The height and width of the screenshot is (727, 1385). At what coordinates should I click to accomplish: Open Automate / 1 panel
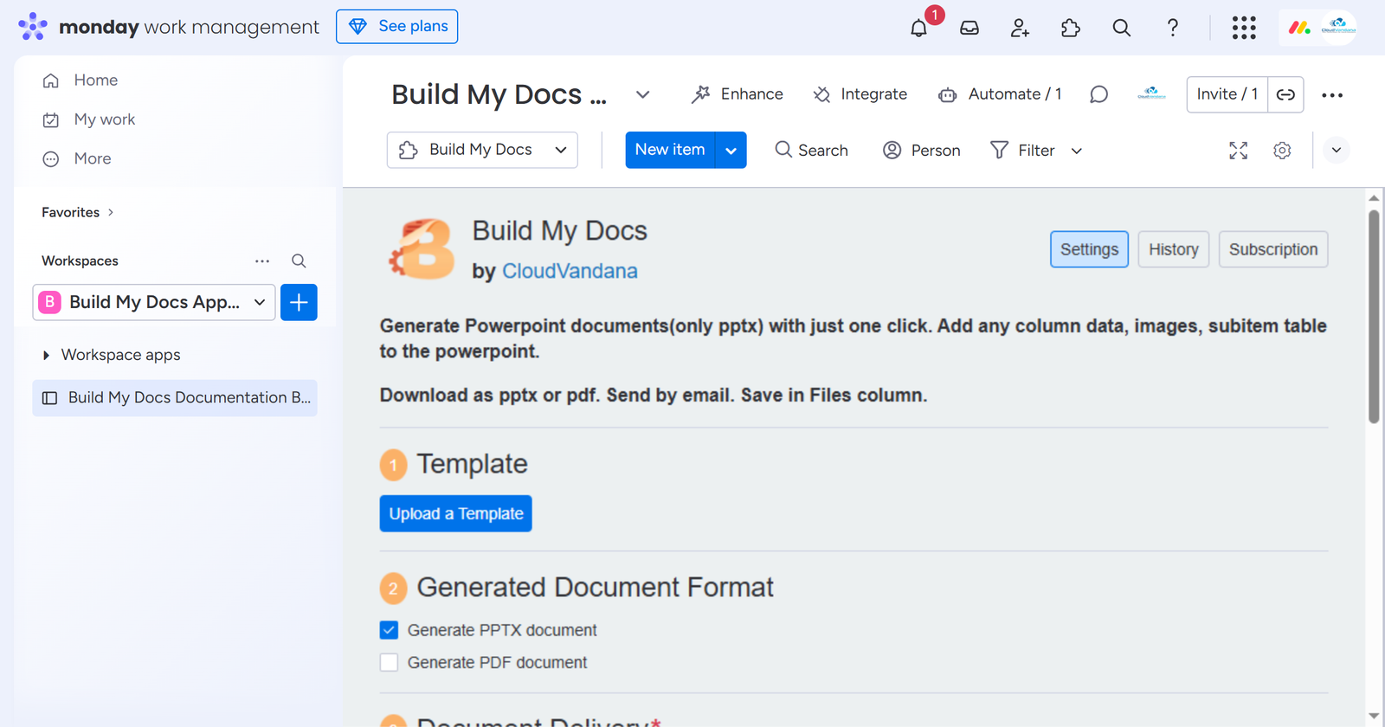pyautogui.click(x=1000, y=94)
